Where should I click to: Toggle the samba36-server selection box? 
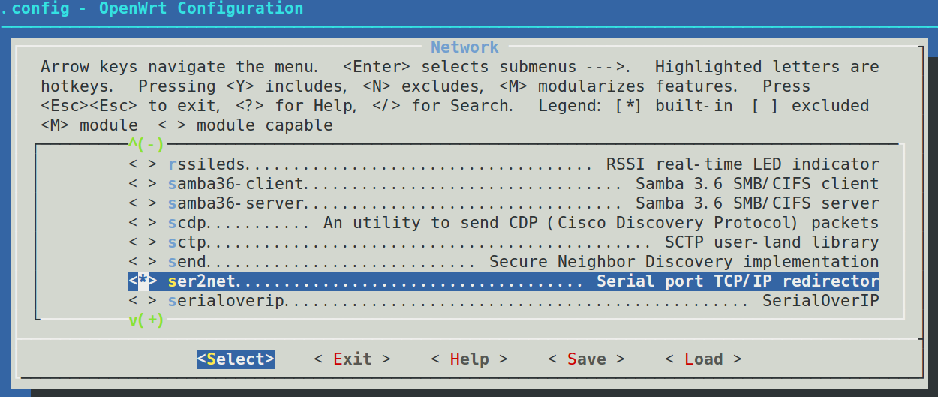pos(143,203)
